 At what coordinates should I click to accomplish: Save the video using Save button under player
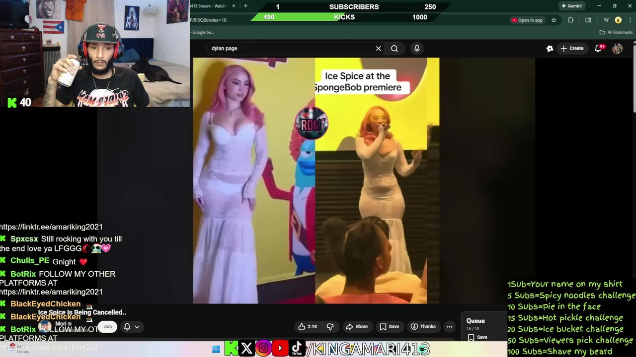(x=389, y=327)
